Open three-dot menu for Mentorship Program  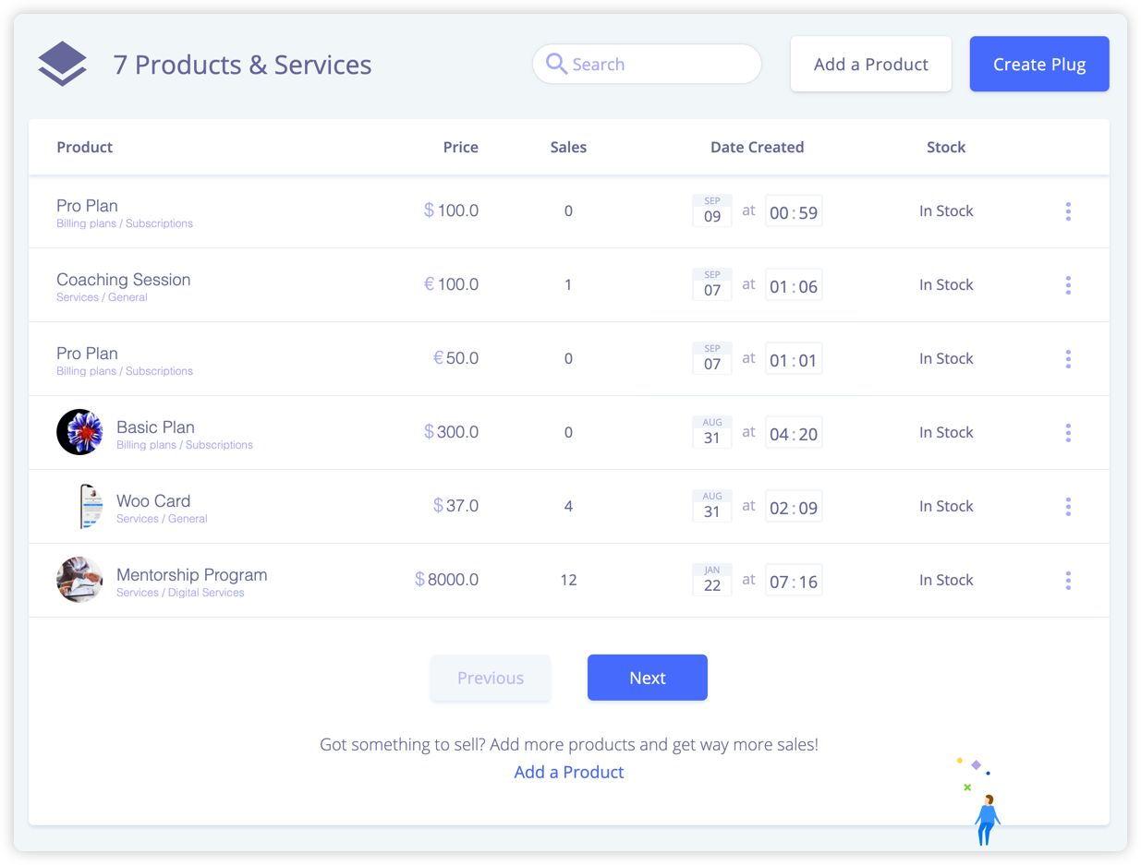[1068, 581]
